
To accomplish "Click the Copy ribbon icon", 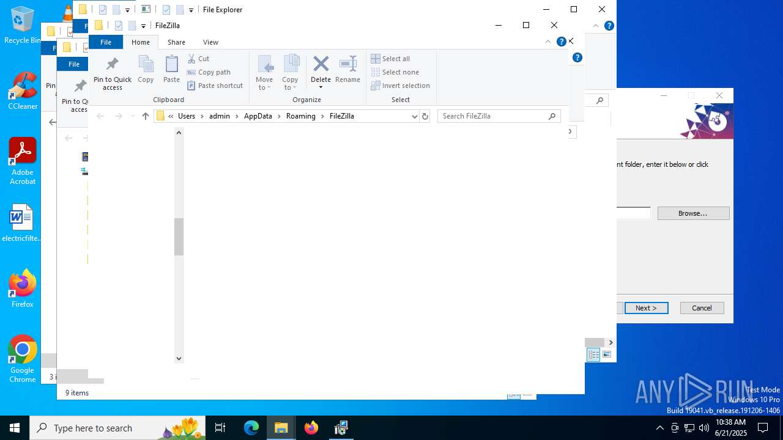I will click(146, 69).
